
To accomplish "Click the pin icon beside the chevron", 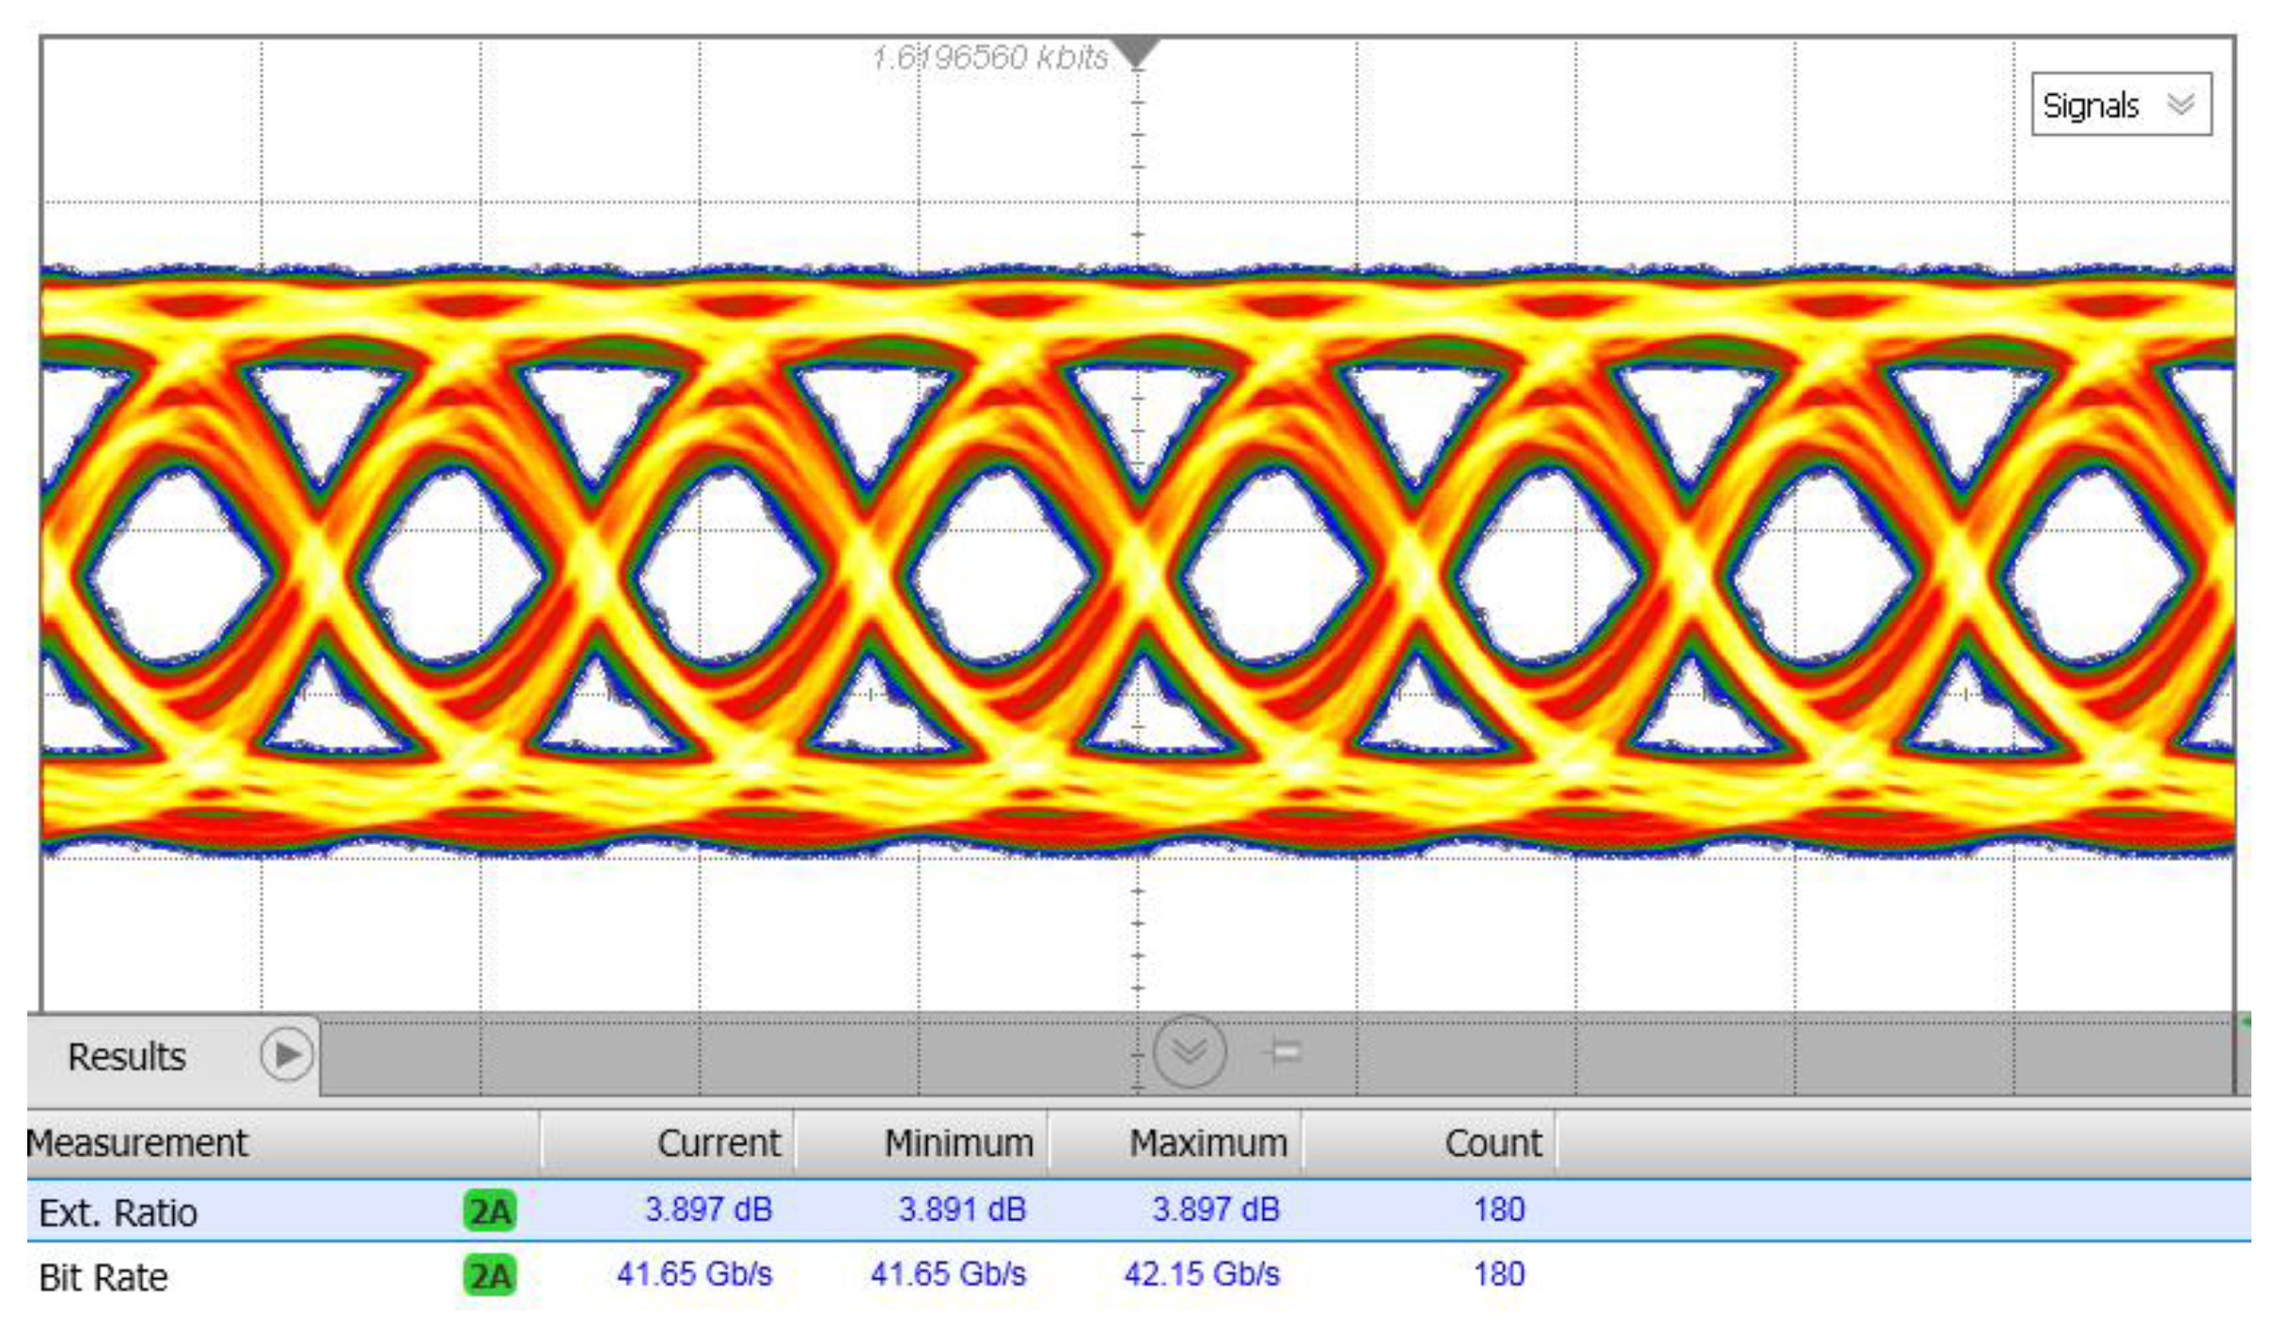I will pyautogui.click(x=1283, y=1051).
